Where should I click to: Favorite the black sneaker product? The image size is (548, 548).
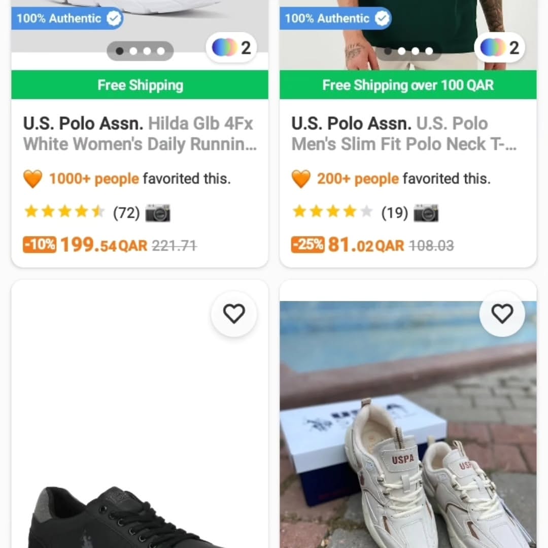pos(234,314)
